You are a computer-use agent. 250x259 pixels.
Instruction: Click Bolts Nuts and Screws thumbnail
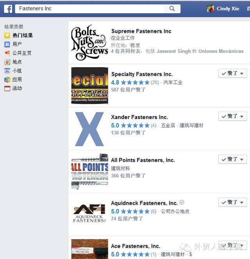(x=90, y=43)
